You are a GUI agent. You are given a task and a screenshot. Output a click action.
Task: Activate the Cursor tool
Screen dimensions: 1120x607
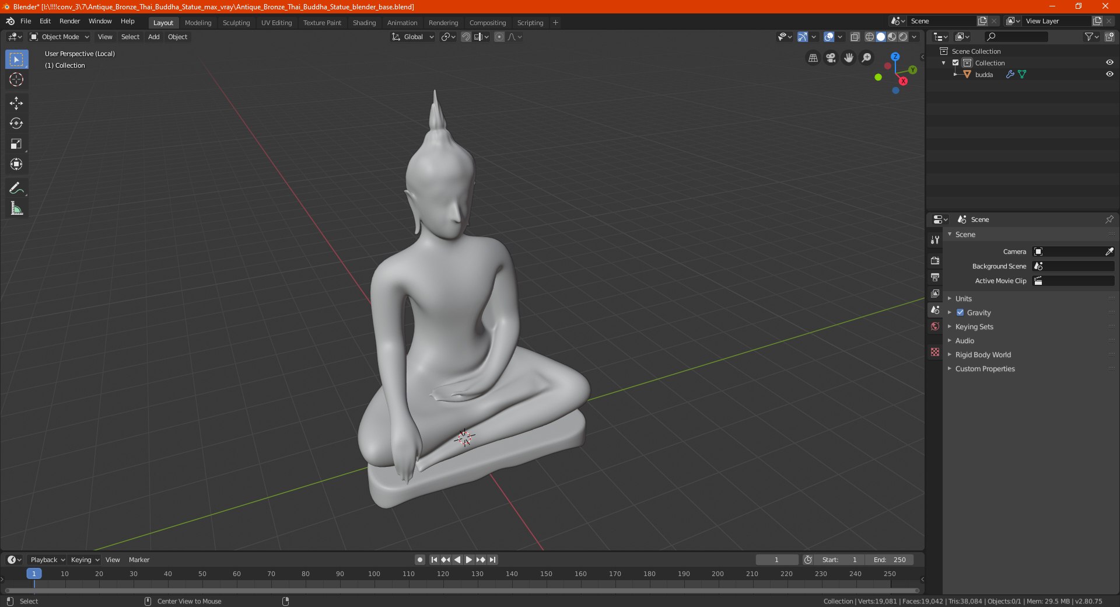click(16, 79)
